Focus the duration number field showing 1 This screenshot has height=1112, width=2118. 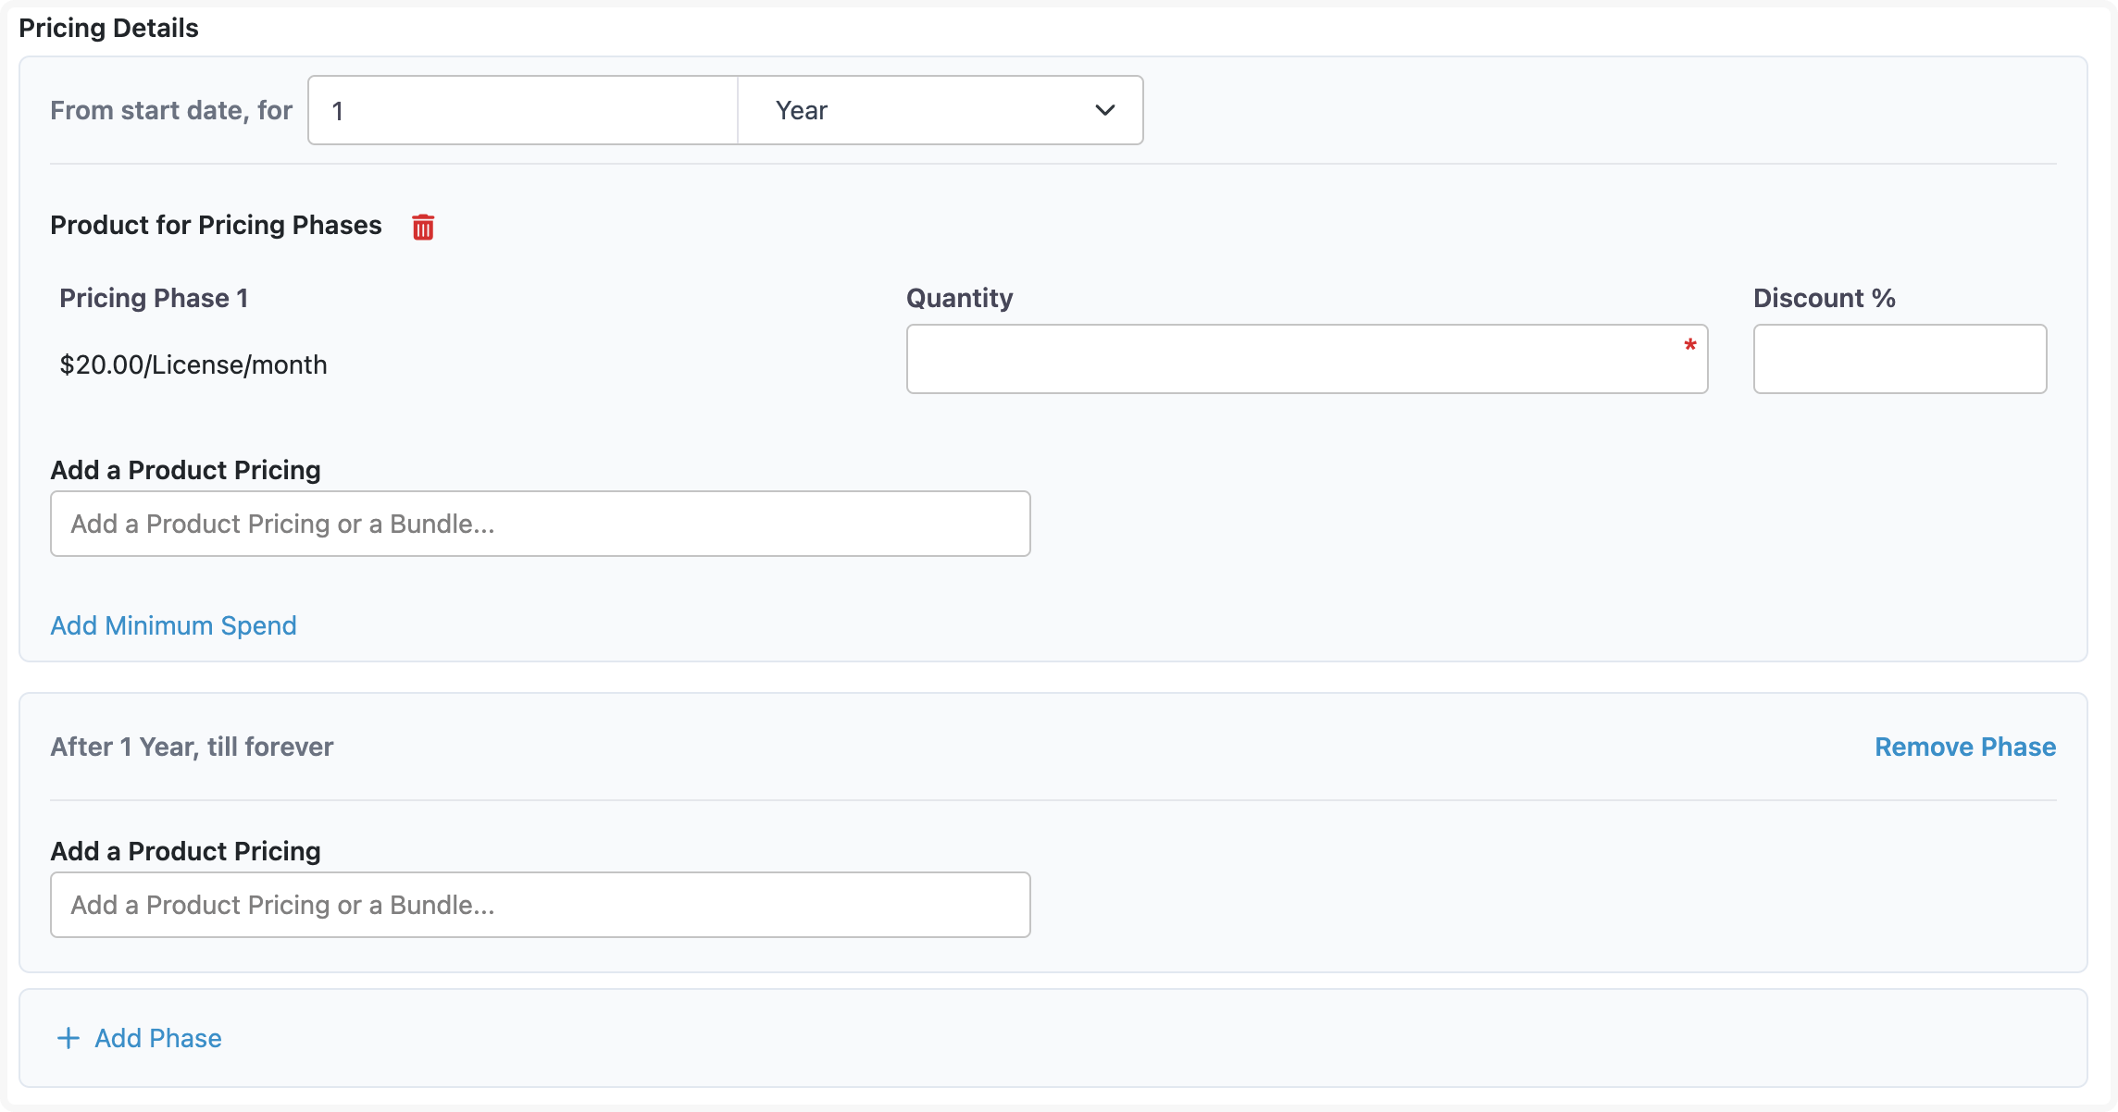click(523, 110)
